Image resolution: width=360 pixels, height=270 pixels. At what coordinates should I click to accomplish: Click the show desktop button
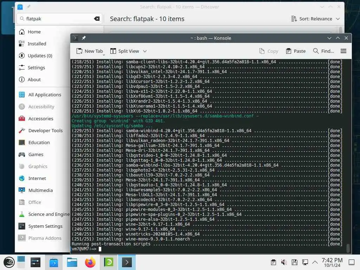coord(352,262)
